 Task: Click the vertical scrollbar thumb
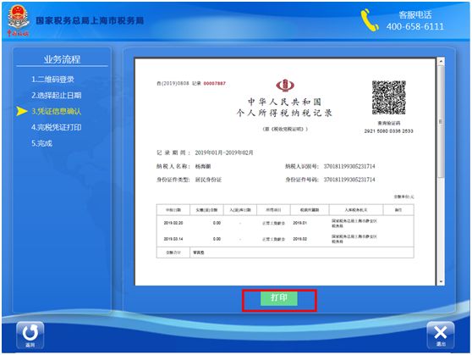(x=441, y=121)
